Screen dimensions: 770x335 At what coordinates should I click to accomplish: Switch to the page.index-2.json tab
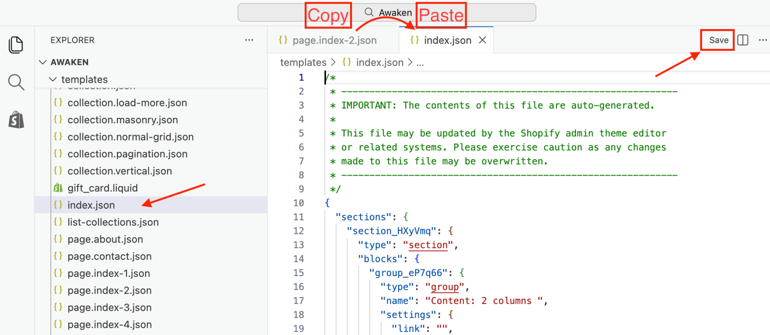tap(333, 40)
